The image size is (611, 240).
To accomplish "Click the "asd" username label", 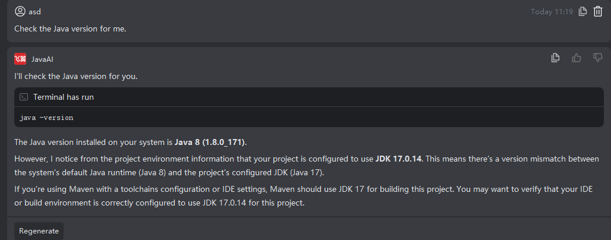I will point(35,12).
